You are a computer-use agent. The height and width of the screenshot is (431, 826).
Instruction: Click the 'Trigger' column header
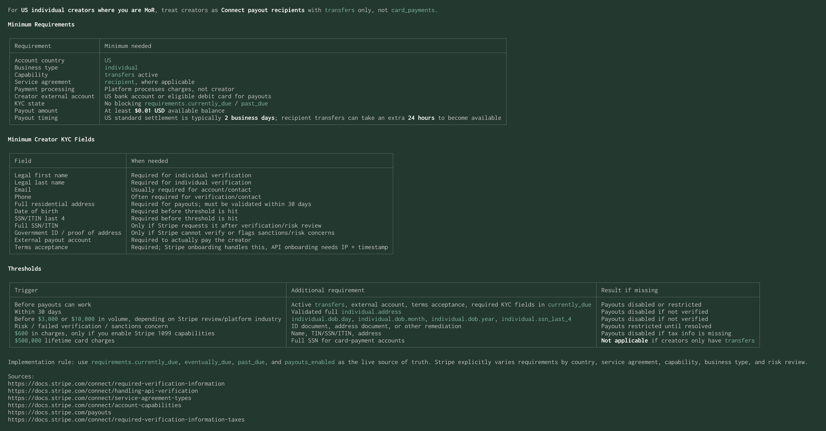pyautogui.click(x=26, y=290)
